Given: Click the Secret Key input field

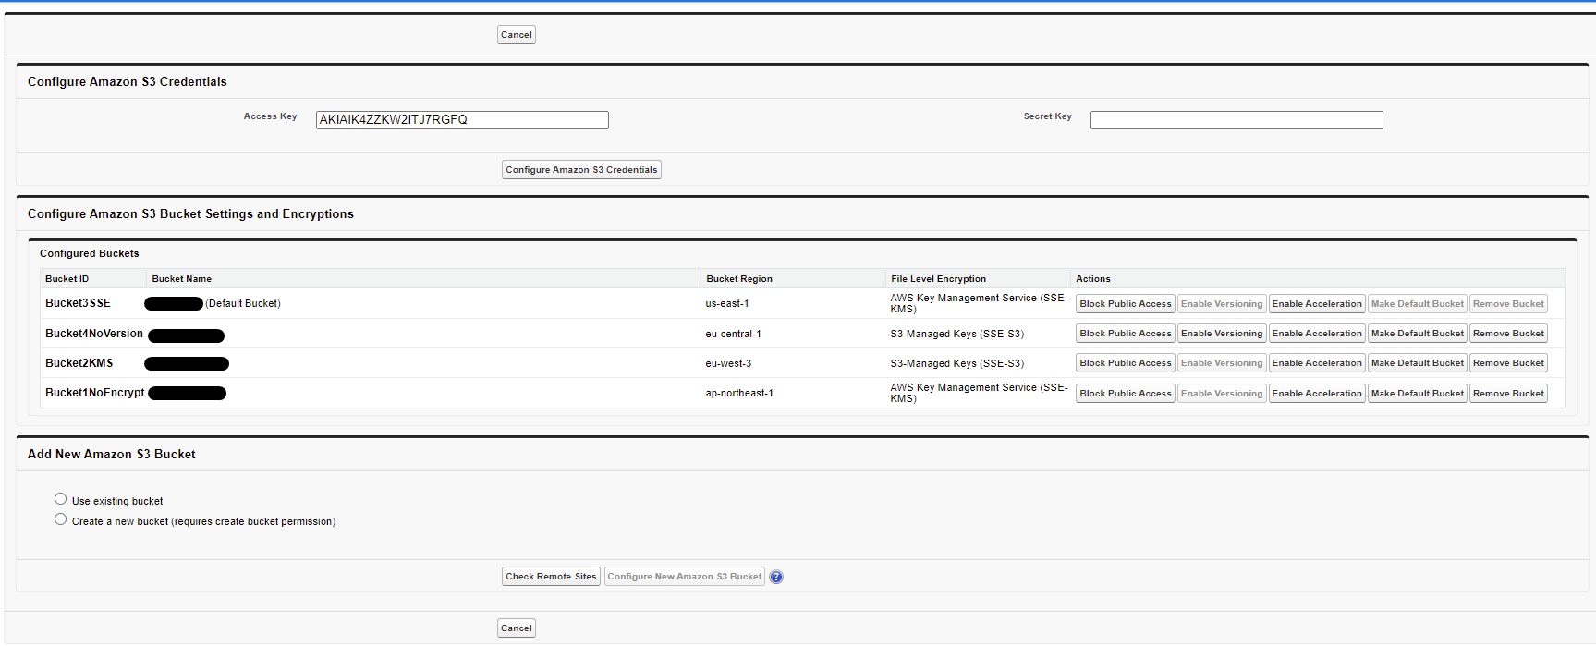Looking at the screenshot, I should click(x=1236, y=120).
